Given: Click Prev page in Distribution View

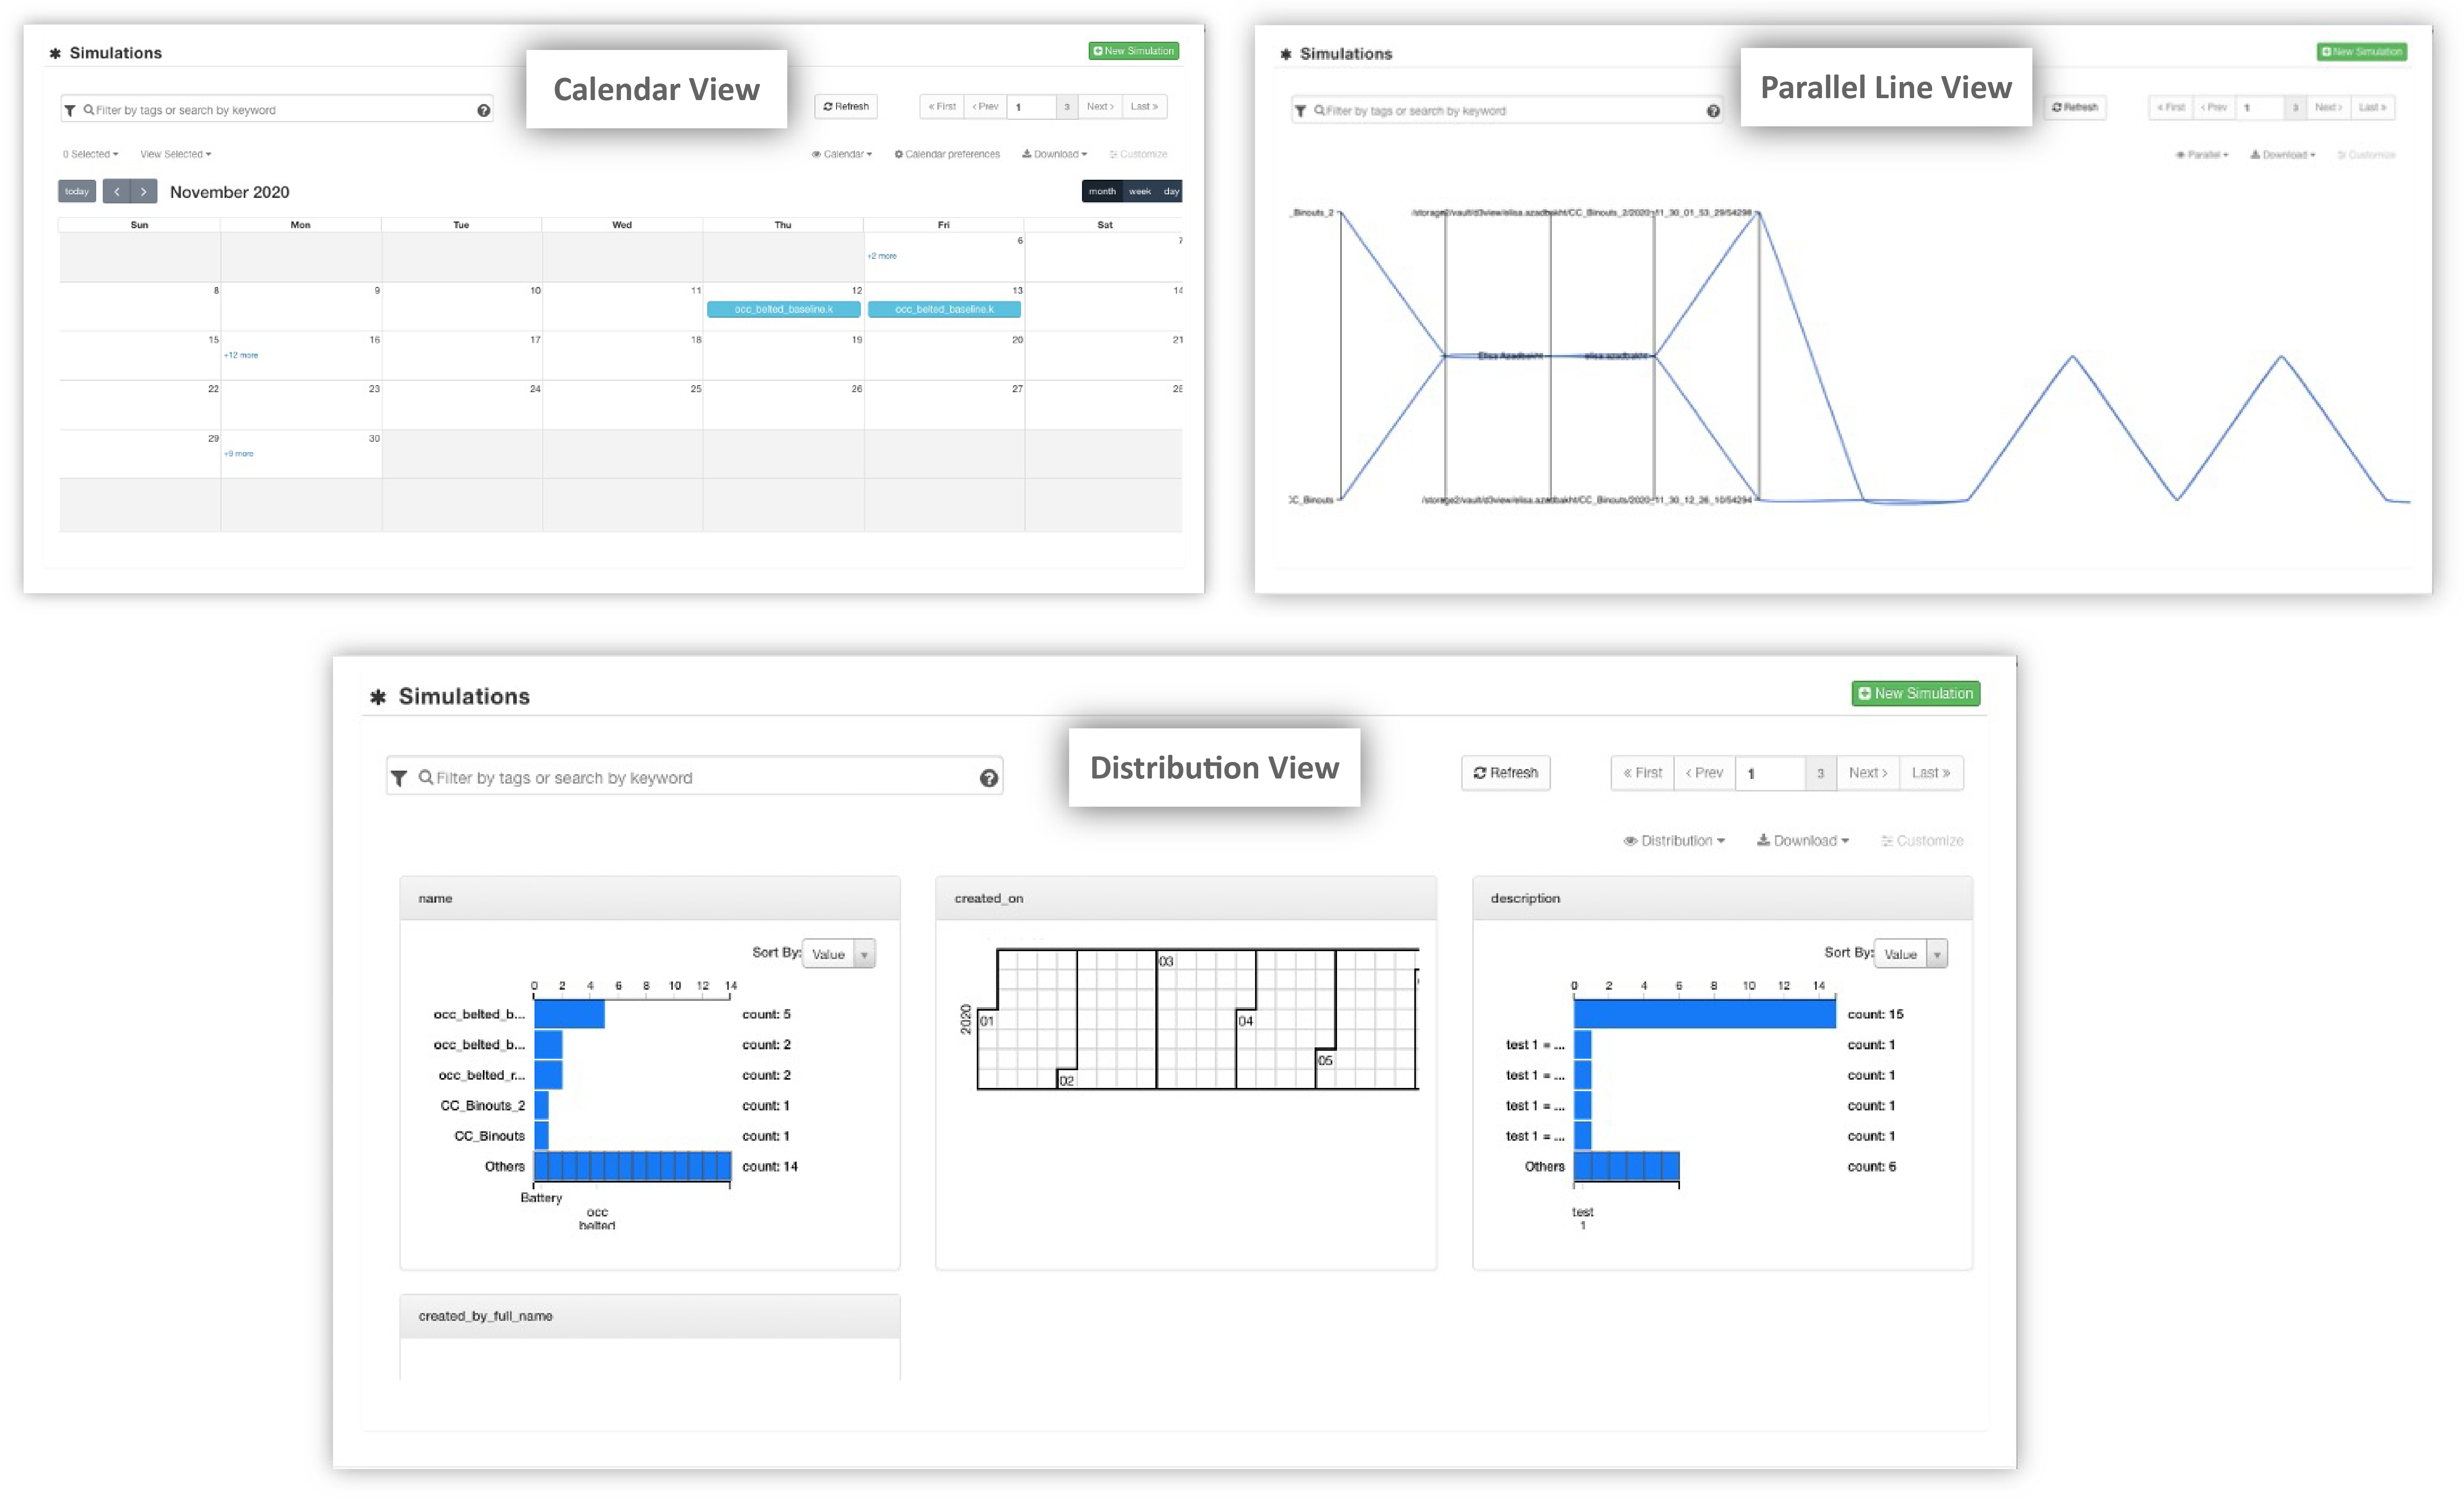Looking at the screenshot, I should (1704, 773).
